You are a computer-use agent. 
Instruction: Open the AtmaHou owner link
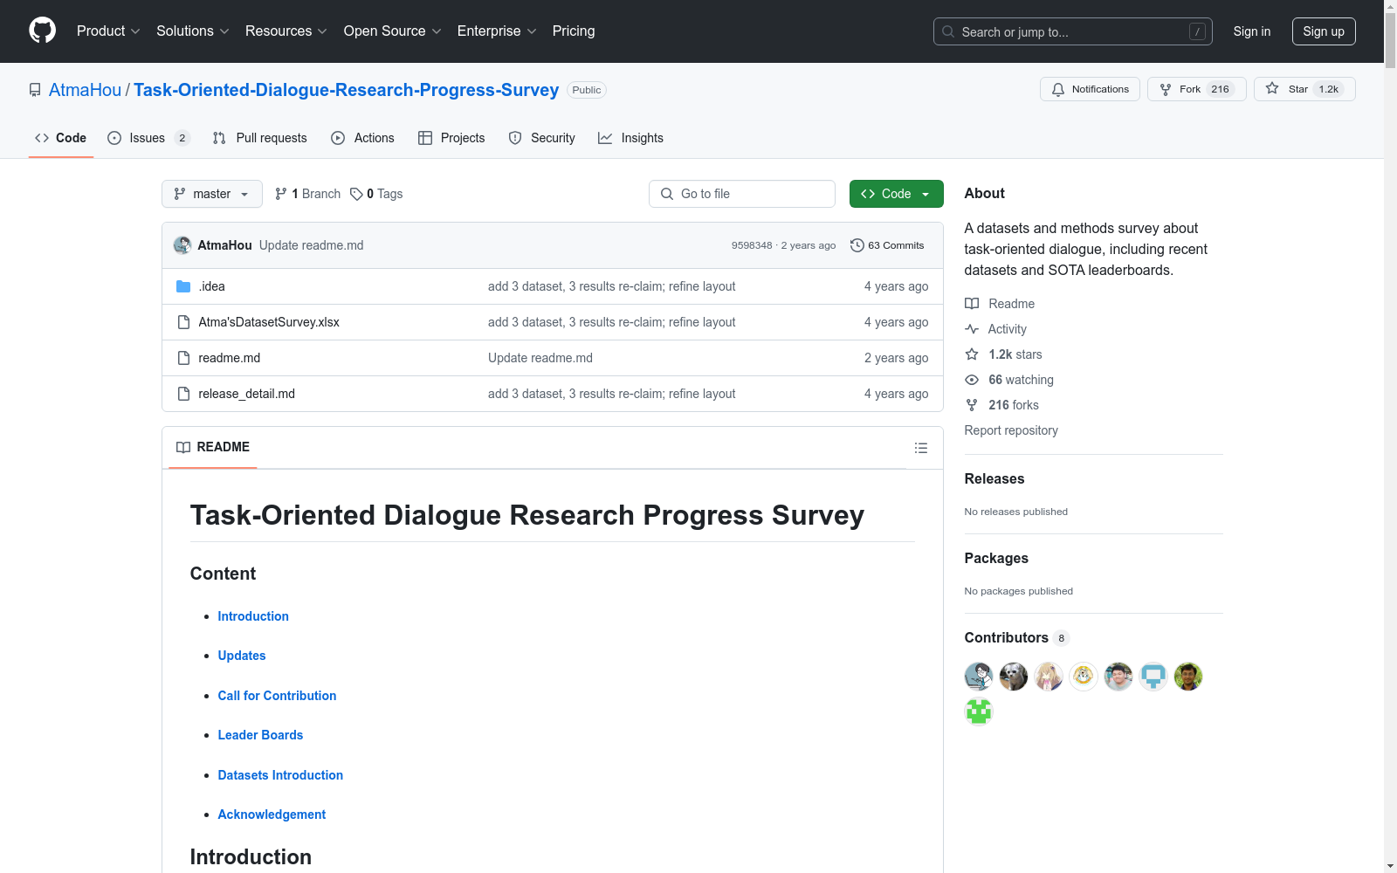[x=86, y=90]
